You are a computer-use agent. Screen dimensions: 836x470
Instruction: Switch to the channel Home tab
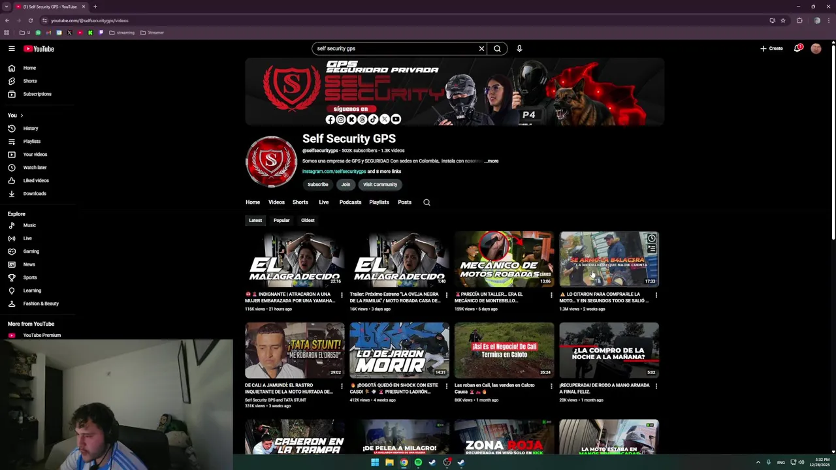point(253,202)
